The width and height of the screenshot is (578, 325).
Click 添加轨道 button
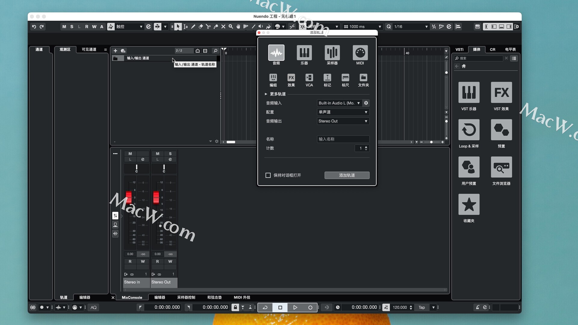347,175
